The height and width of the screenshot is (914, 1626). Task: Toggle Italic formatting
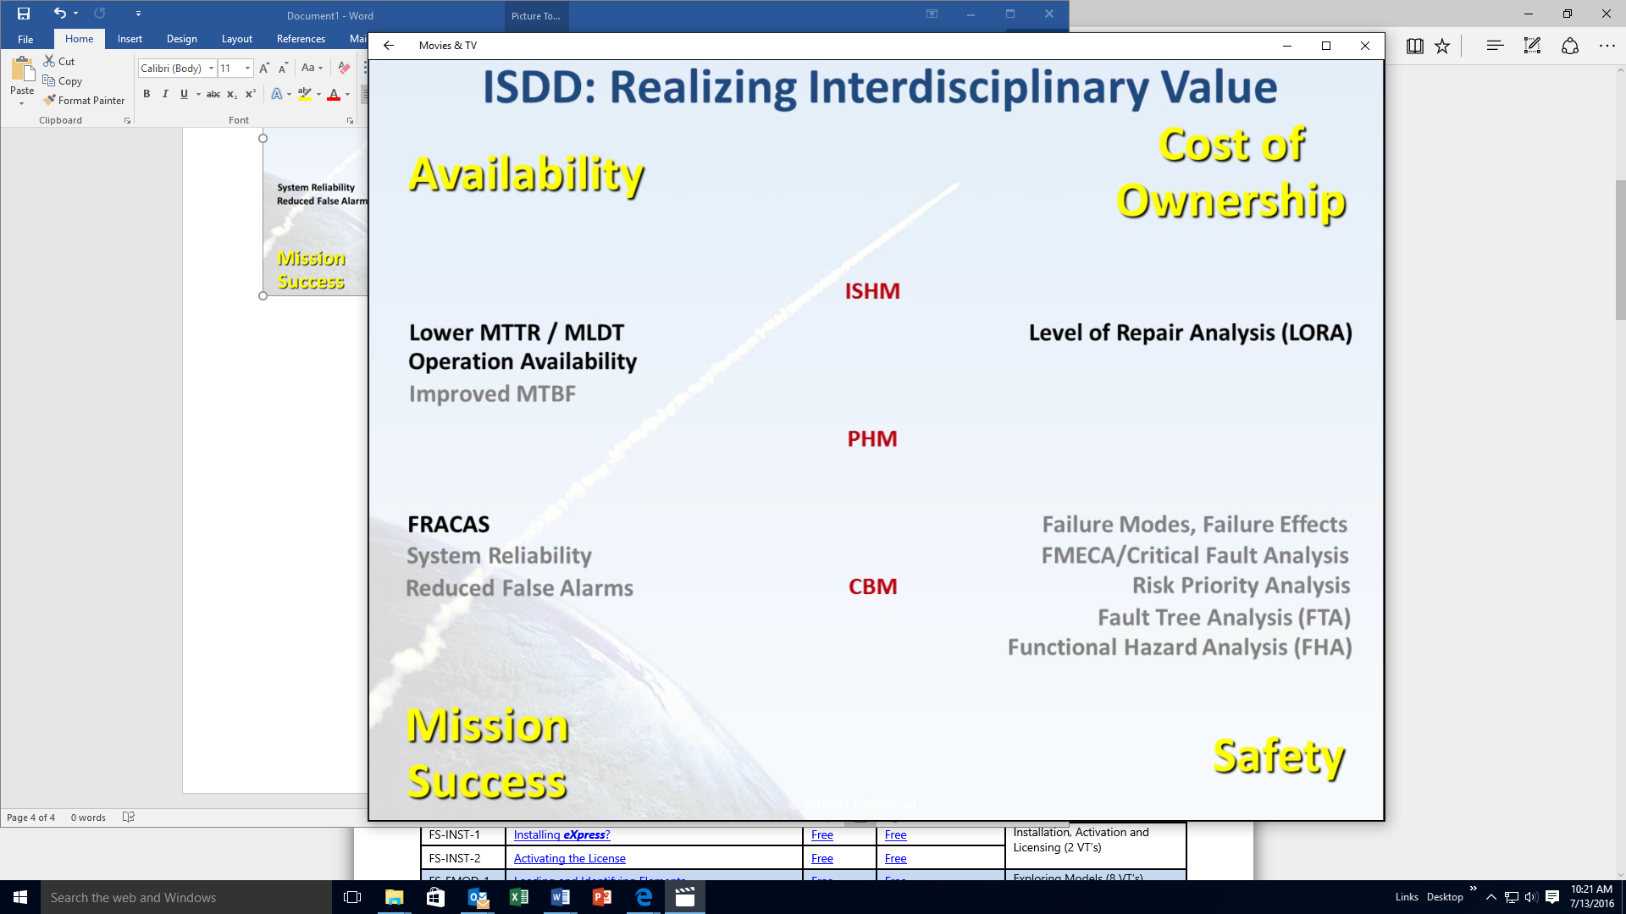pos(165,94)
